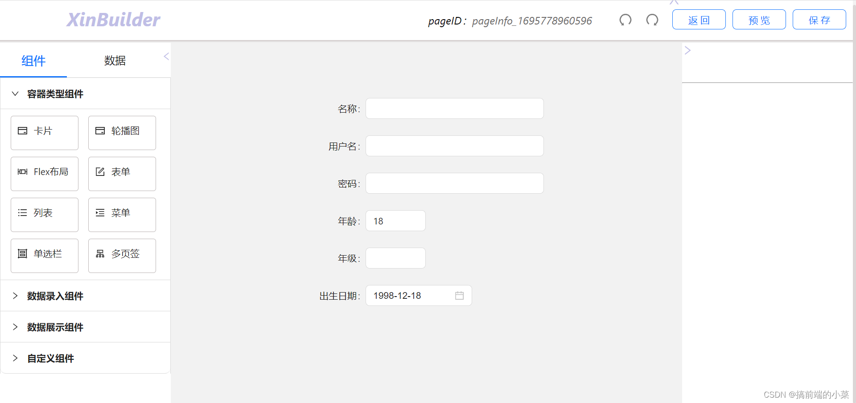Click the pageInfo_1695778960596 page ID text
This screenshot has height=403, width=856.
pyautogui.click(x=532, y=21)
